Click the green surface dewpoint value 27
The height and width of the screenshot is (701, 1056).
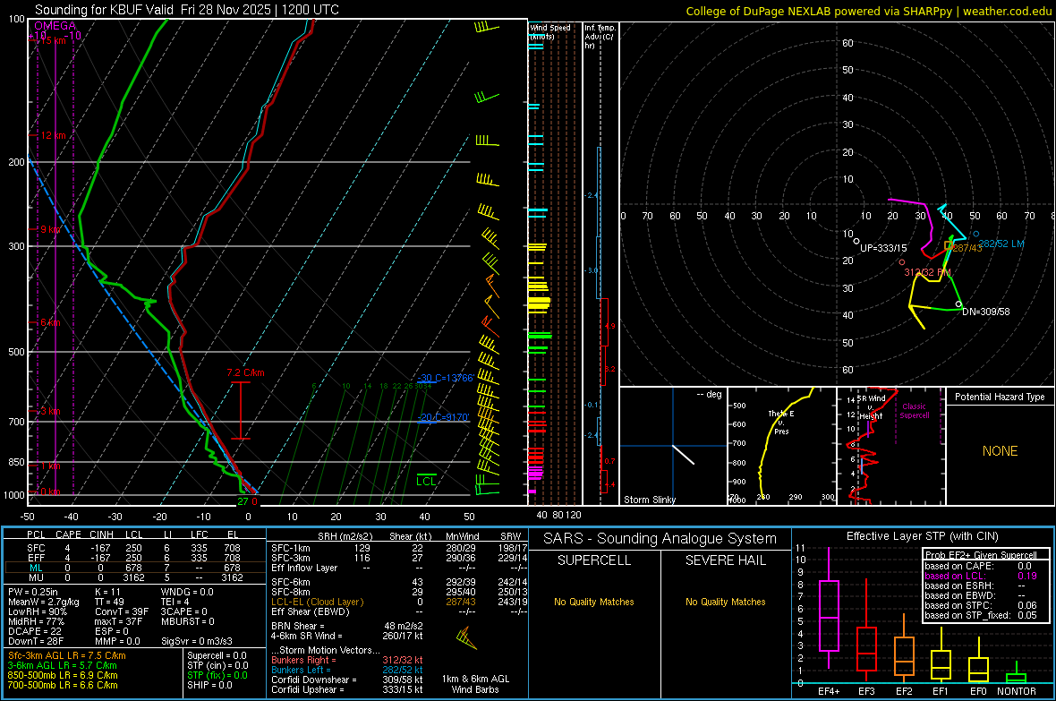(243, 501)
